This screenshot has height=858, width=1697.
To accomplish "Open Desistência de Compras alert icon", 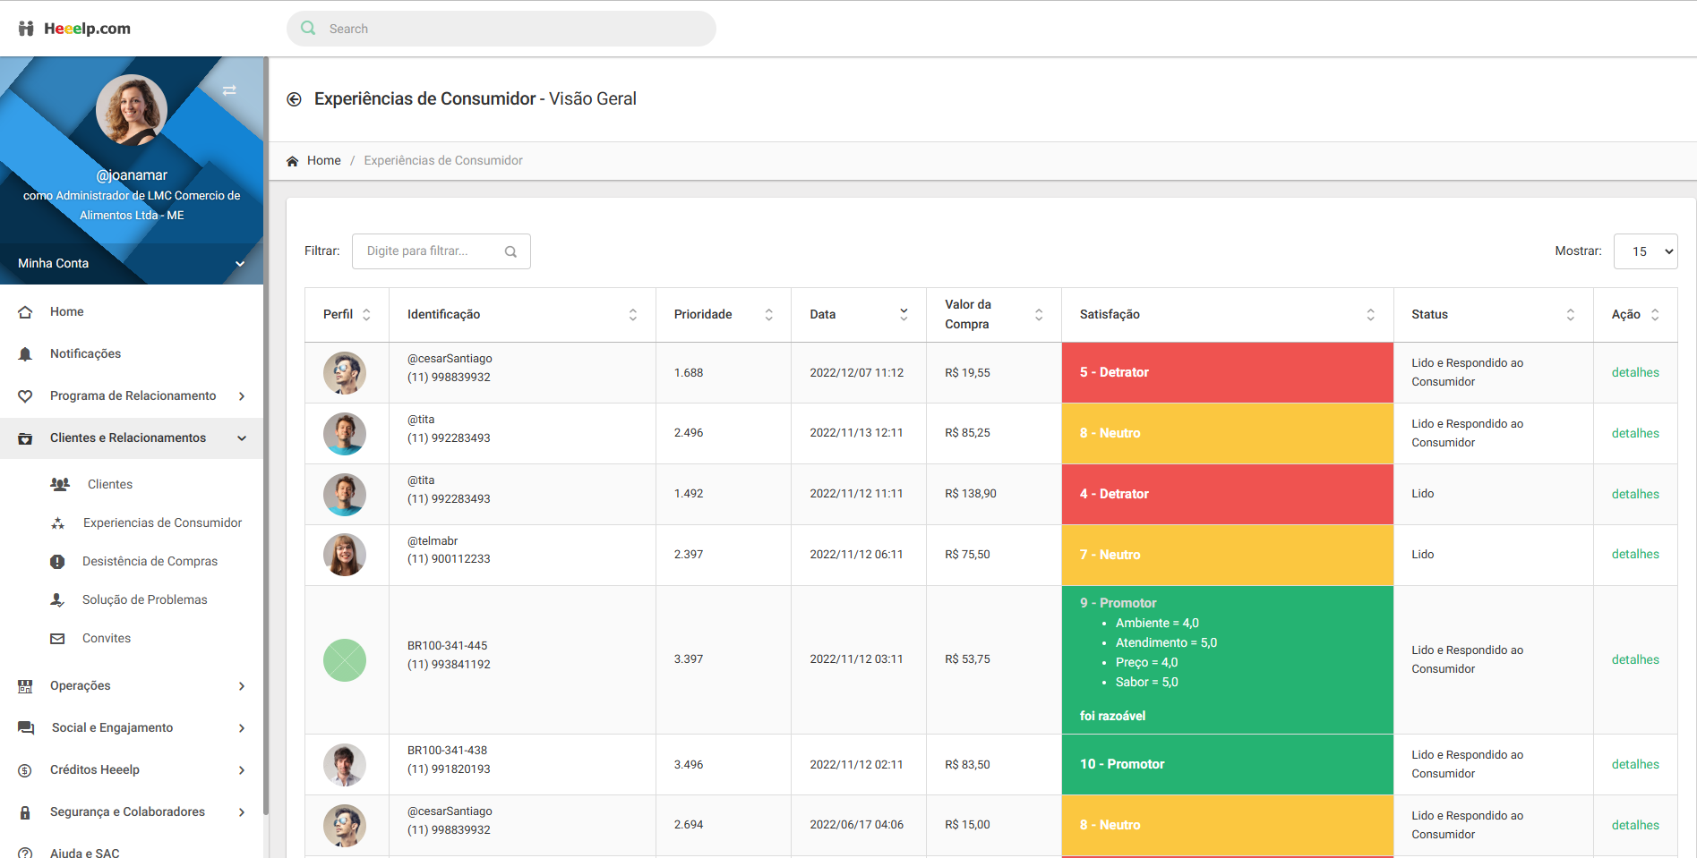I will (57, 562).
